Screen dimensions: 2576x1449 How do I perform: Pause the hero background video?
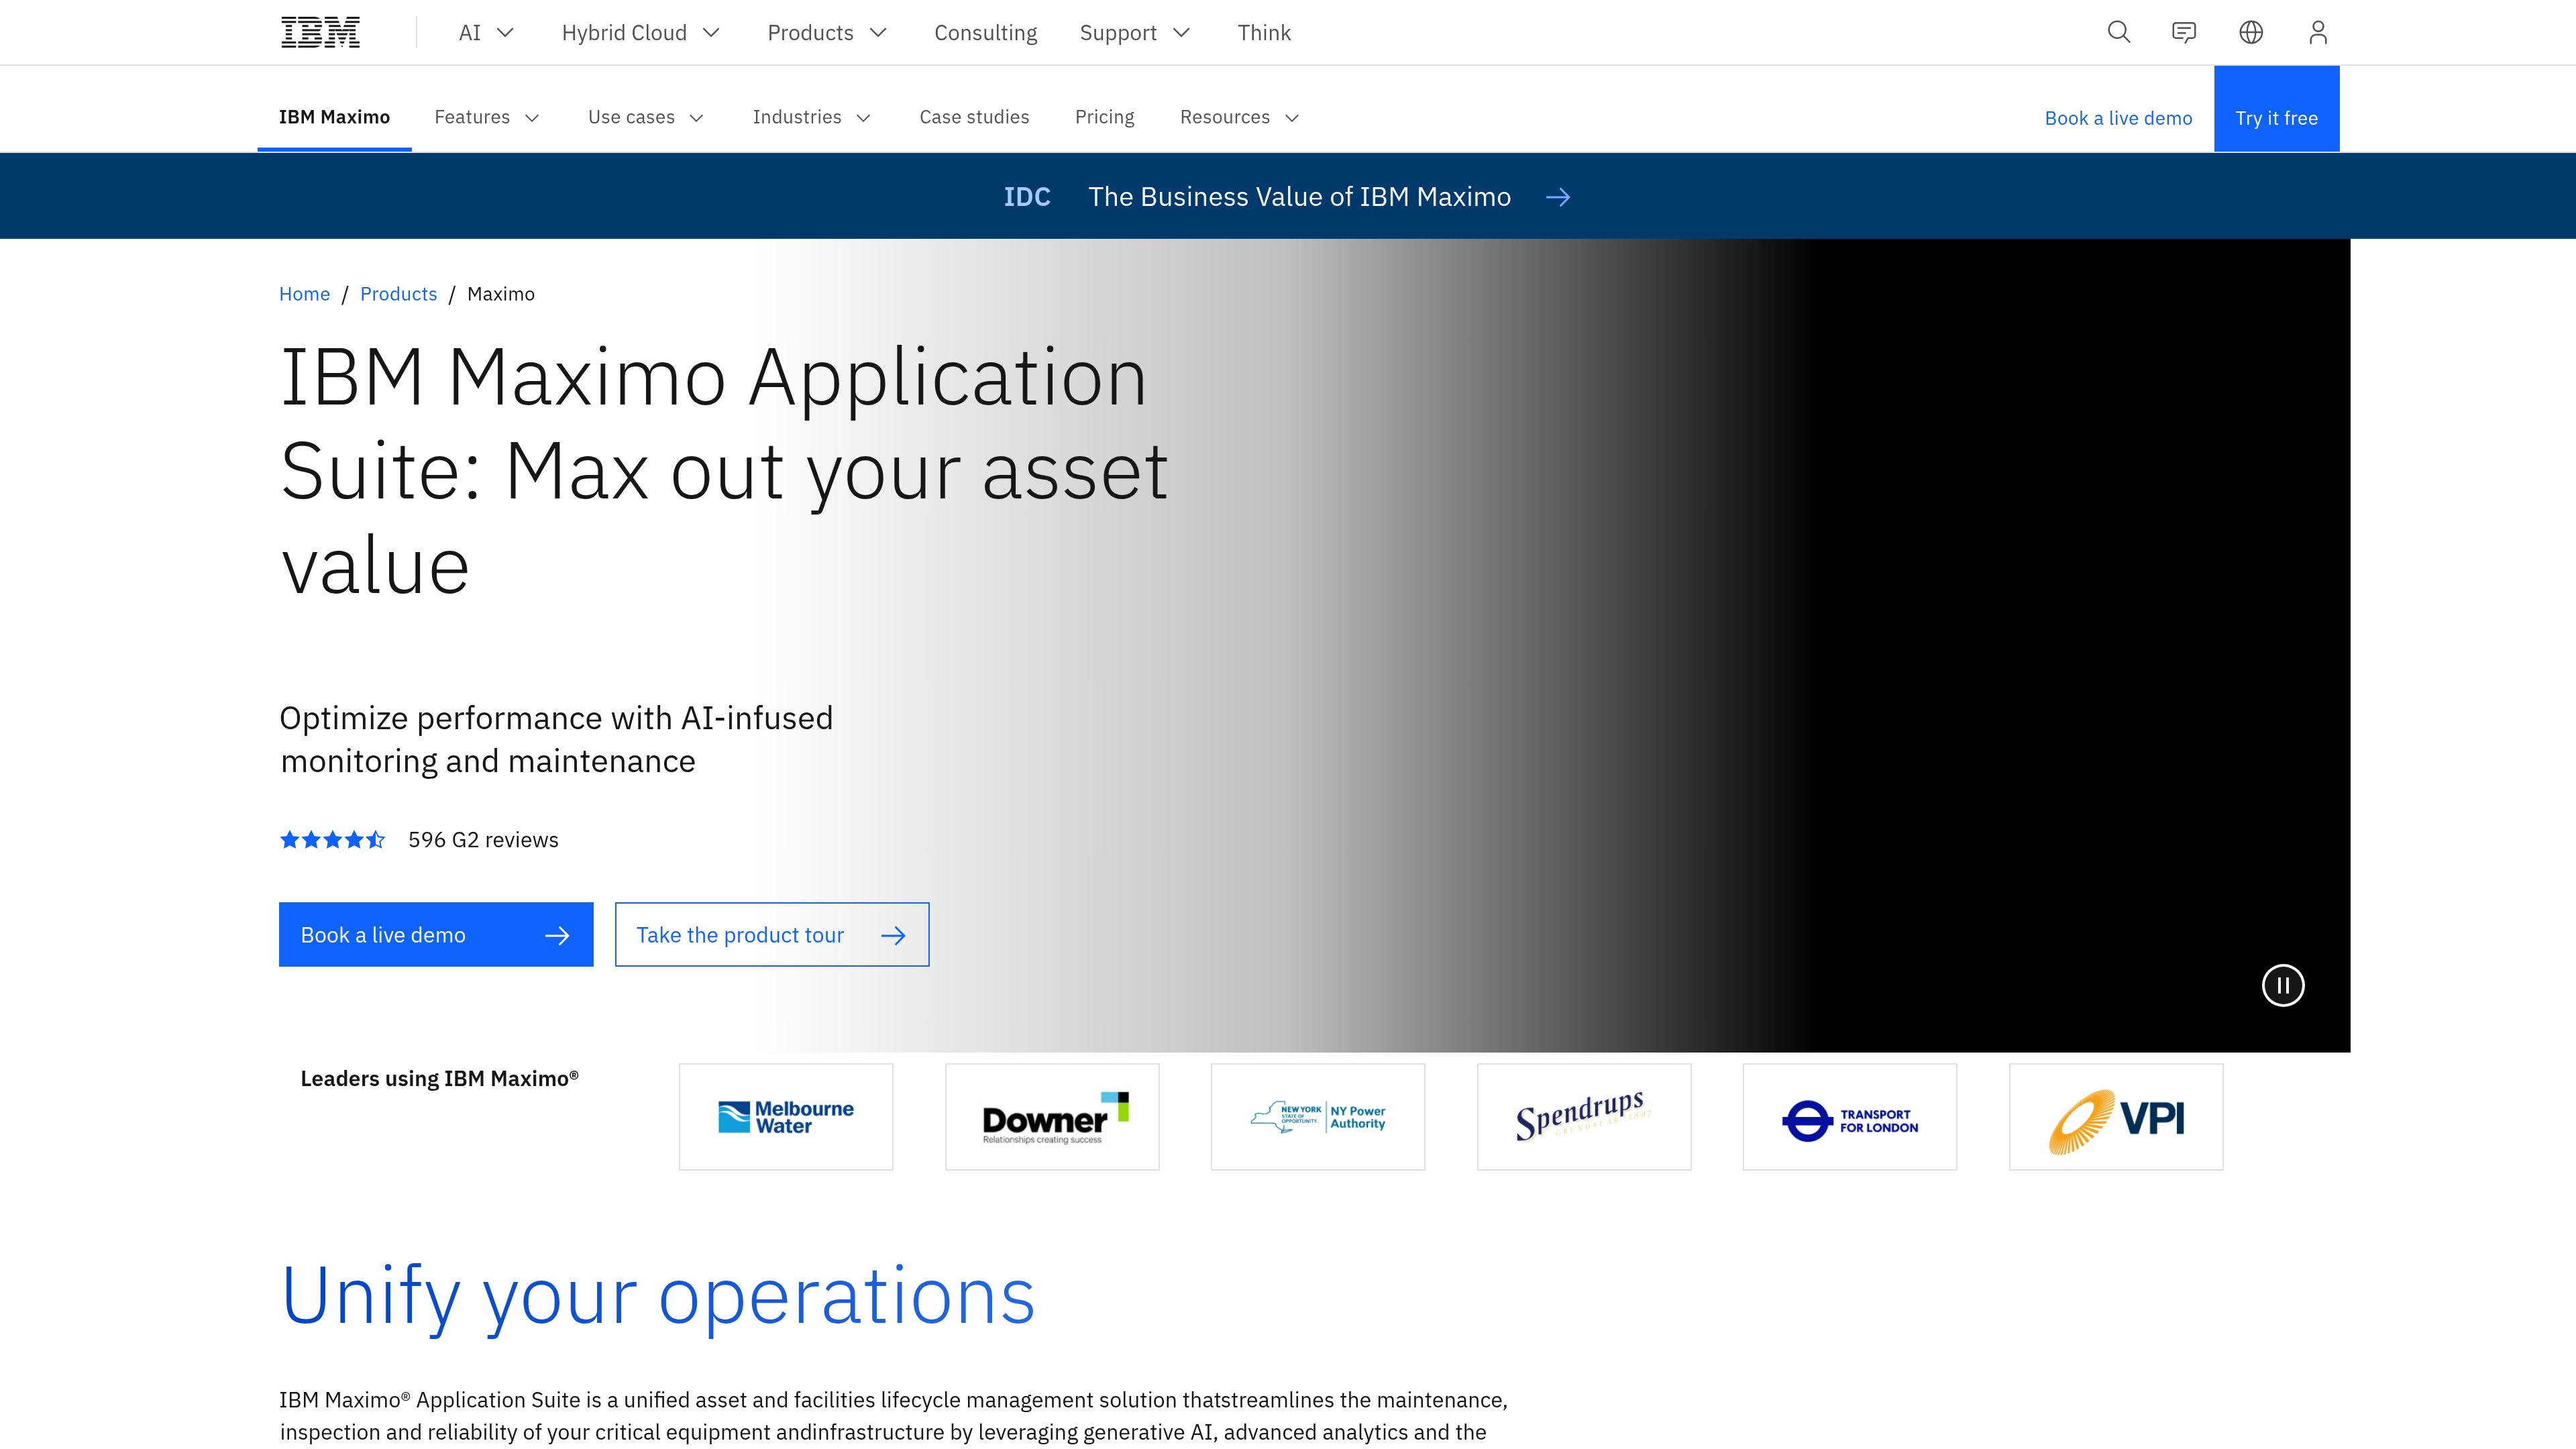2283,985
